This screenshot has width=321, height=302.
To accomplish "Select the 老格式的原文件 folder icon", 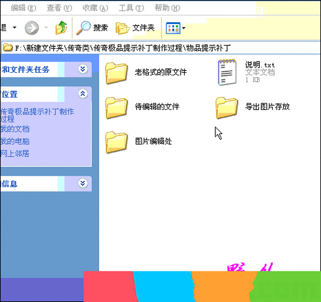I will [116, 73].
